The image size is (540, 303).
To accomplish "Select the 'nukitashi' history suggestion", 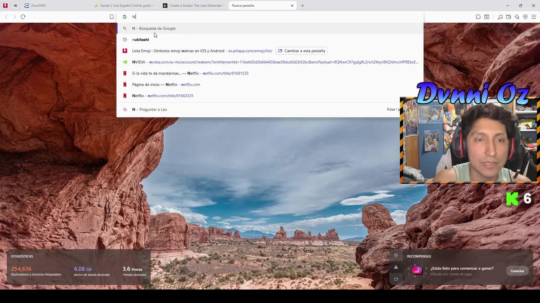I will 270,40.
